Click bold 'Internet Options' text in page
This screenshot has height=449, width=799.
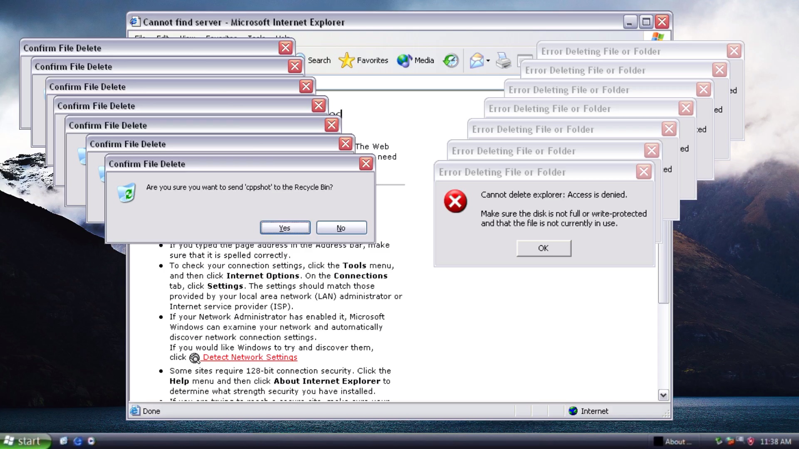pos(263,276)
